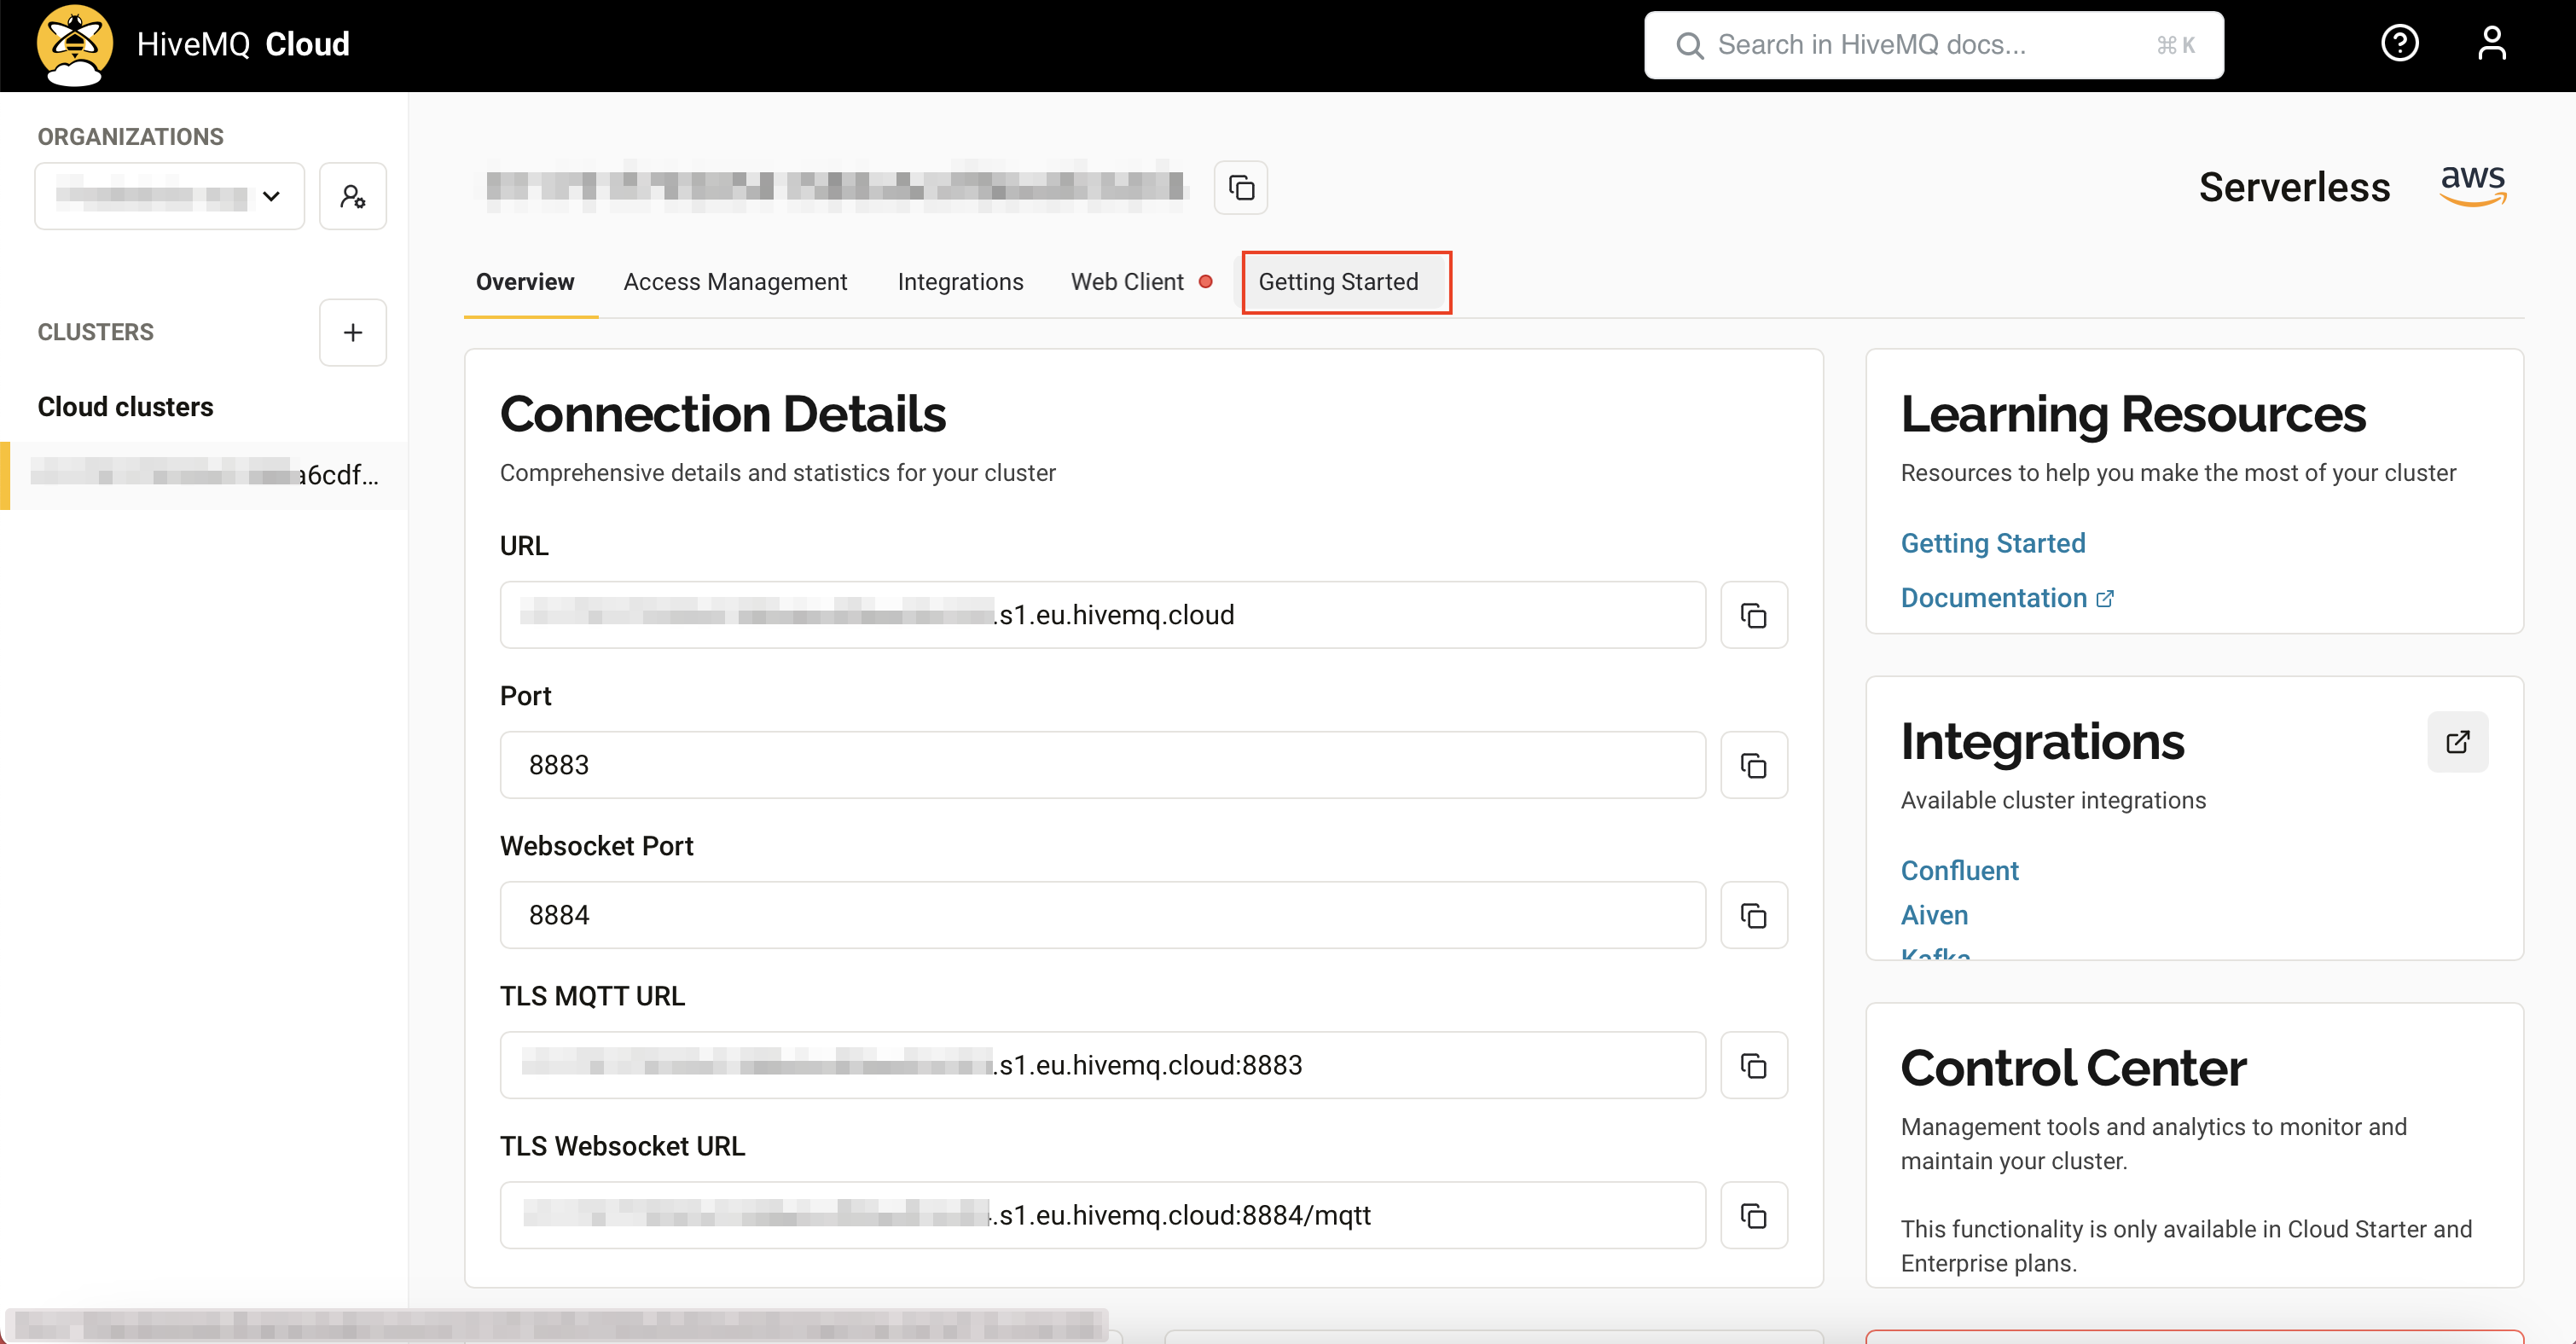
Task: Click the TLS MQTT URL field
Action: click(1102, 1065)
